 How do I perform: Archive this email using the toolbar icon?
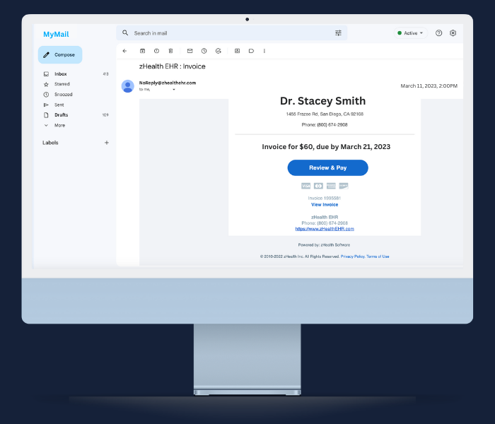[x=142, y=51]
